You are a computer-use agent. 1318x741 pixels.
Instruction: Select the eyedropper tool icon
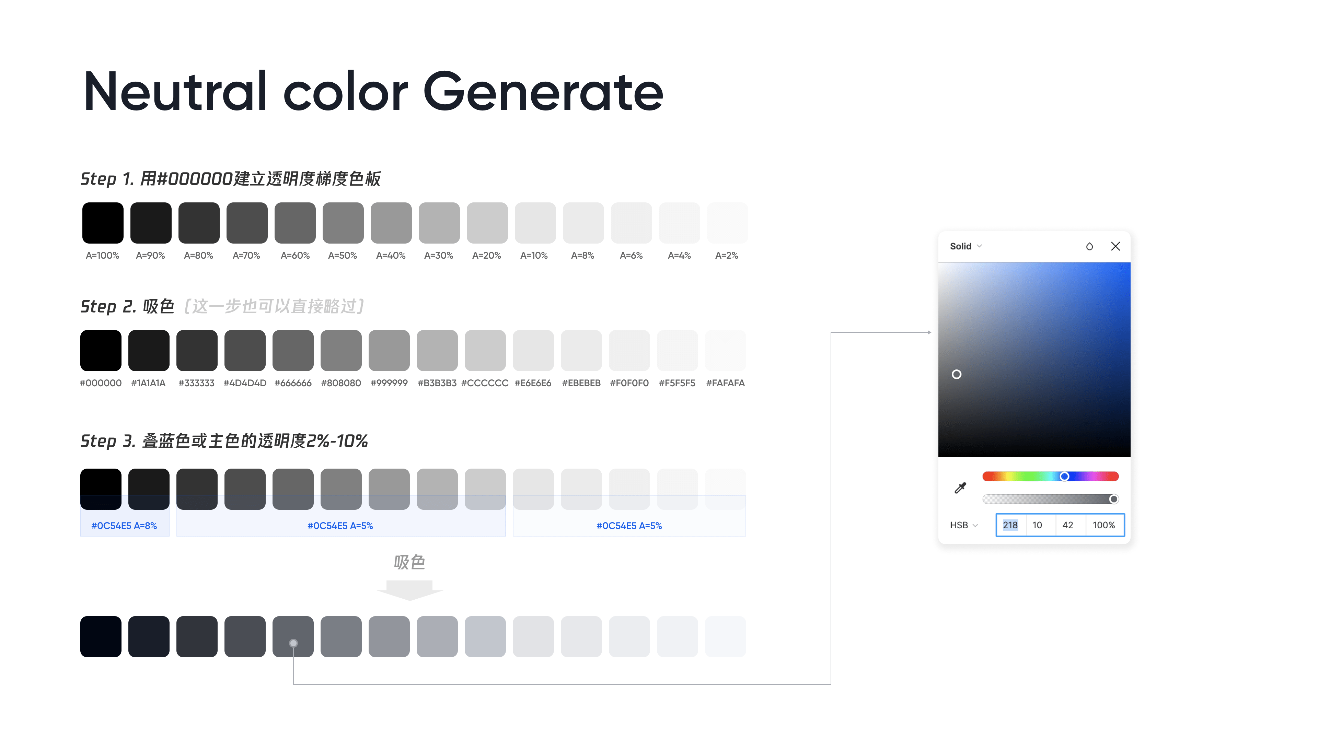960,487
